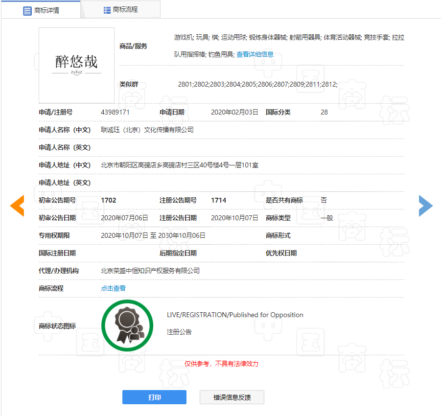Click the applicant address text in 北京市朝阳区
Viewport: 441px width, 416px height.
pyautogui.click(x=180, y=165)
